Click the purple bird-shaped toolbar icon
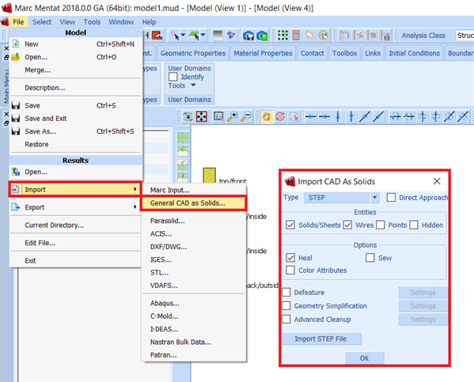Viewport: 474px width, 382px height. 231,36
